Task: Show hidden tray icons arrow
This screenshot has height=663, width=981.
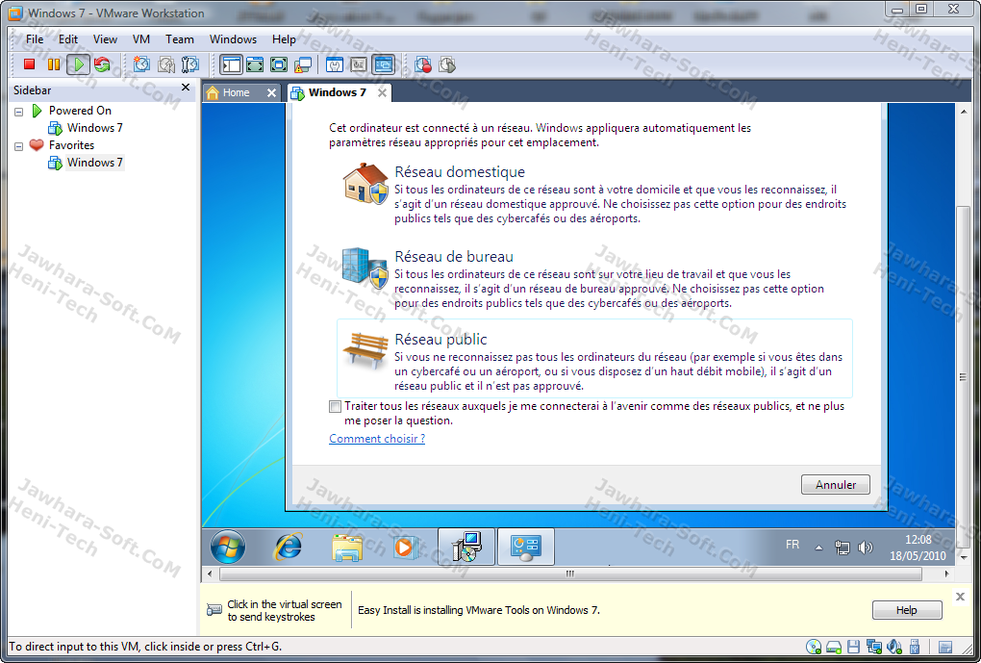Action: coord(818,548)
